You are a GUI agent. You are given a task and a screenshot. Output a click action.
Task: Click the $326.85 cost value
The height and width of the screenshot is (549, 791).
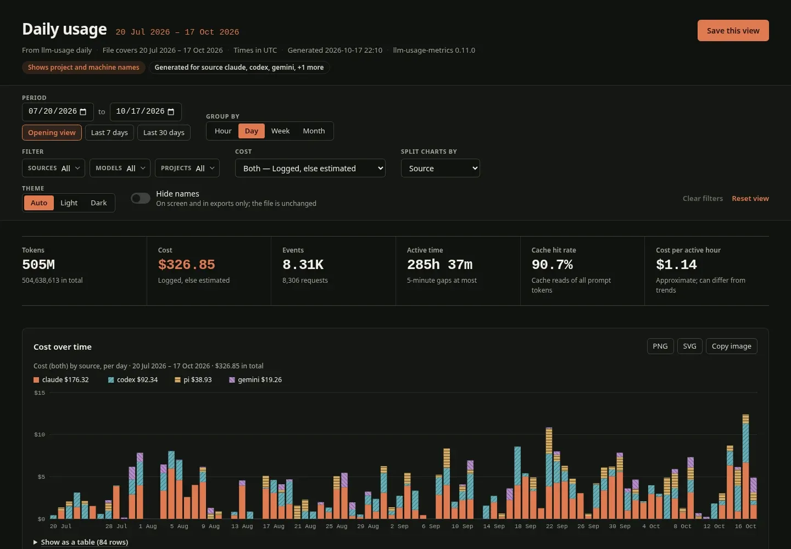pos(187,265)
